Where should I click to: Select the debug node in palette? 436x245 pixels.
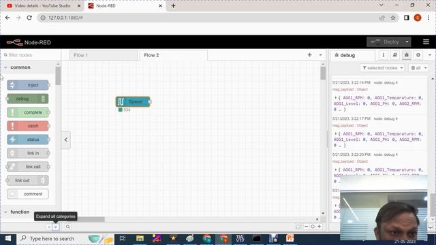[x=28, y=99]
